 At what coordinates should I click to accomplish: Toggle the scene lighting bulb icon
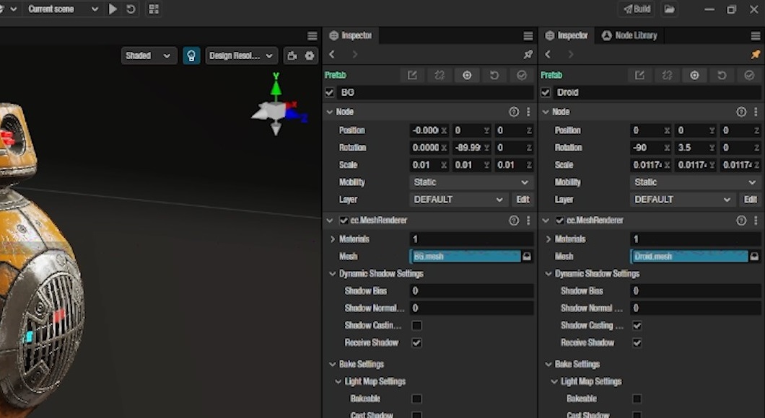[x=191, y=55]
